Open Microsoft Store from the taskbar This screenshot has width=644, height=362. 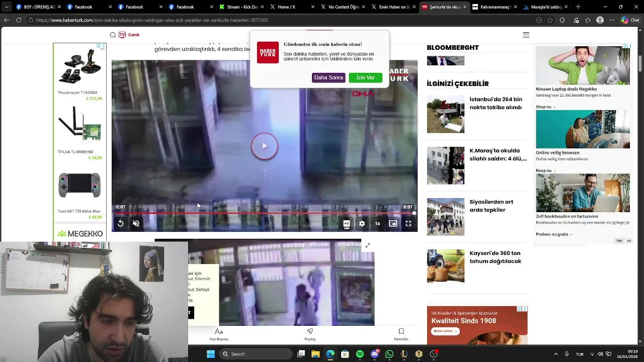pos(345,354)
